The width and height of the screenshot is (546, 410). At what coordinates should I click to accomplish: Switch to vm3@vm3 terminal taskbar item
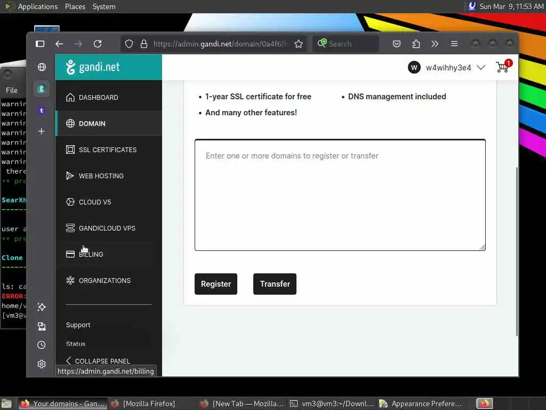332,404
